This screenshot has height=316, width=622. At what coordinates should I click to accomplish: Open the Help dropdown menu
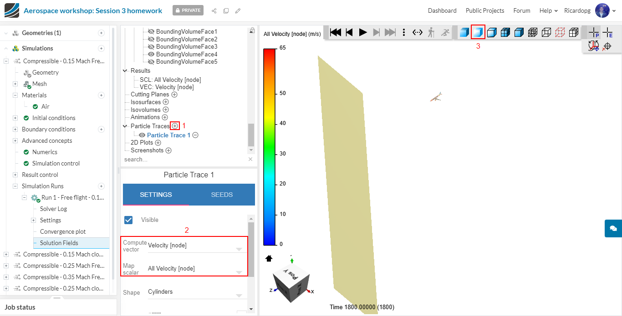[x=548, y=10]
